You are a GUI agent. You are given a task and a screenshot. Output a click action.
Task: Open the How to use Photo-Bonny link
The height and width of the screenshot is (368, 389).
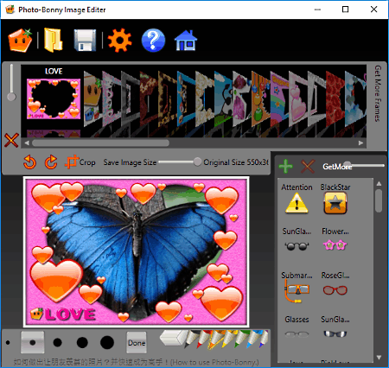click(x=136, y=362)
